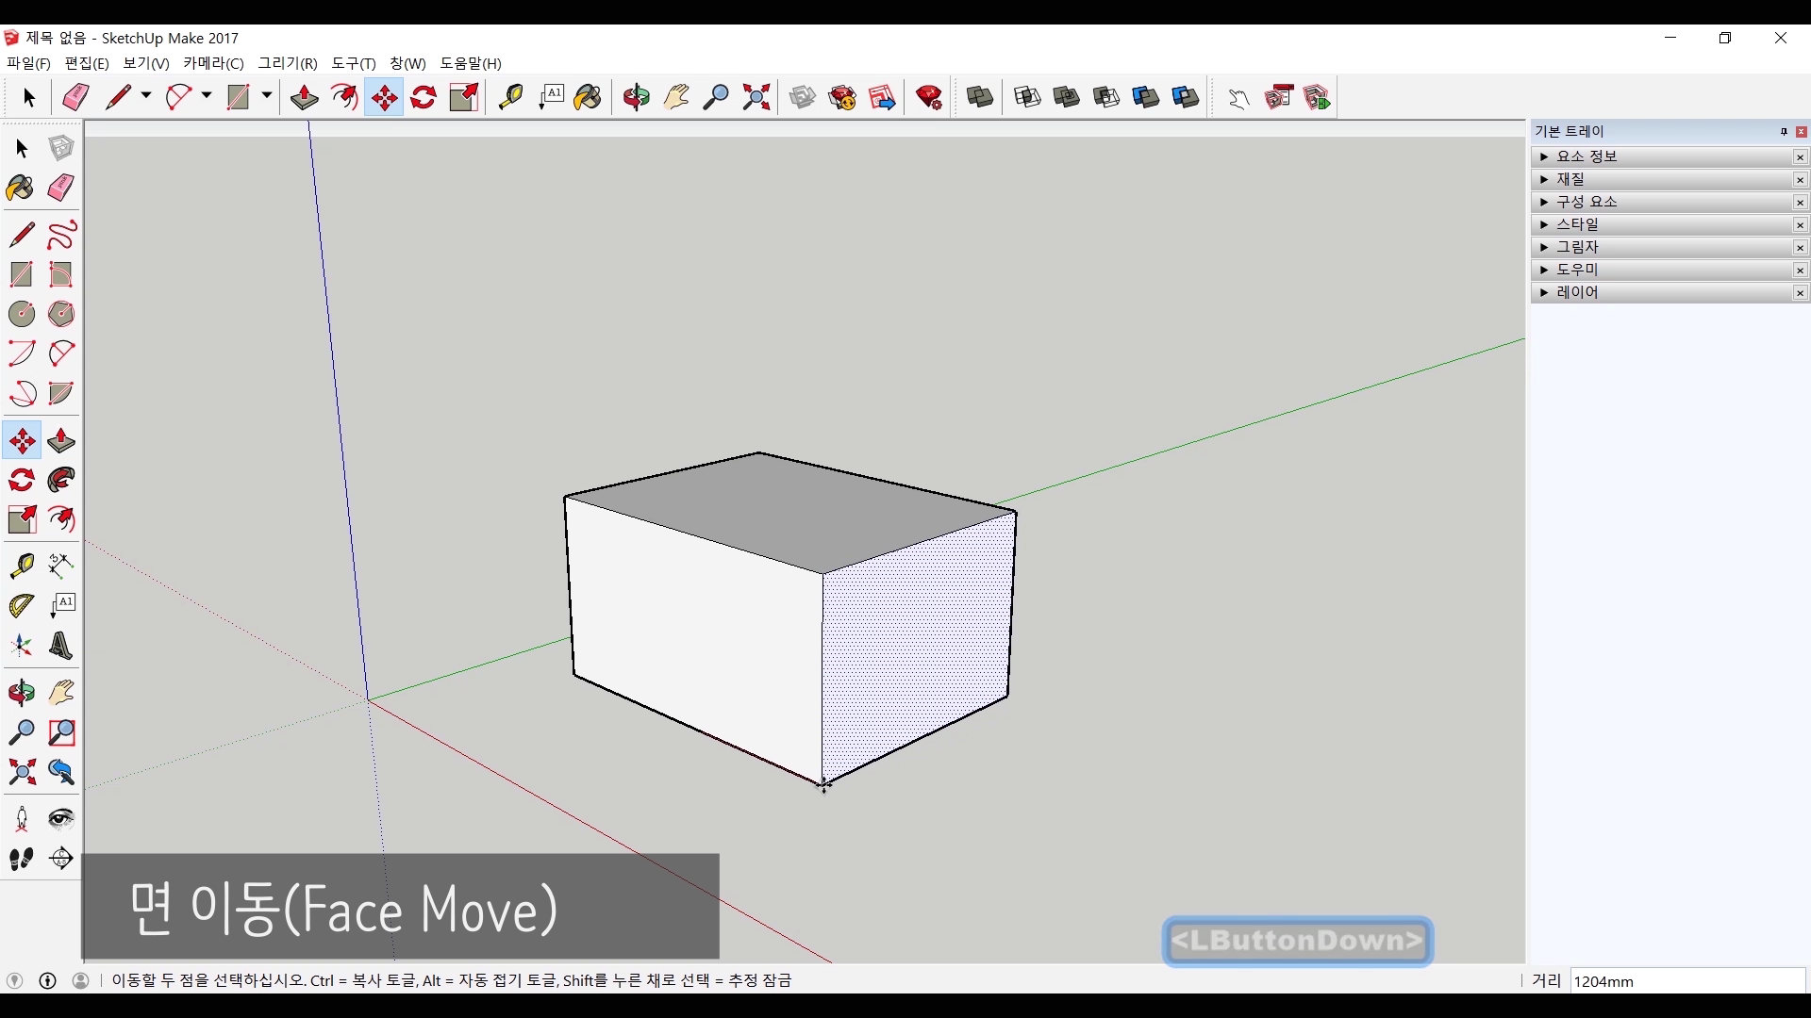
Task: Select the Eraser tool in top toolbar
Action: coord(75,97)
